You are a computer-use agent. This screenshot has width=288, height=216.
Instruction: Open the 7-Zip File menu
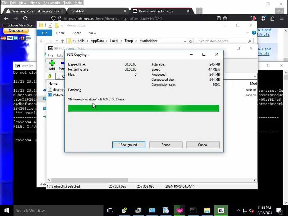click(x=51, y=55)
